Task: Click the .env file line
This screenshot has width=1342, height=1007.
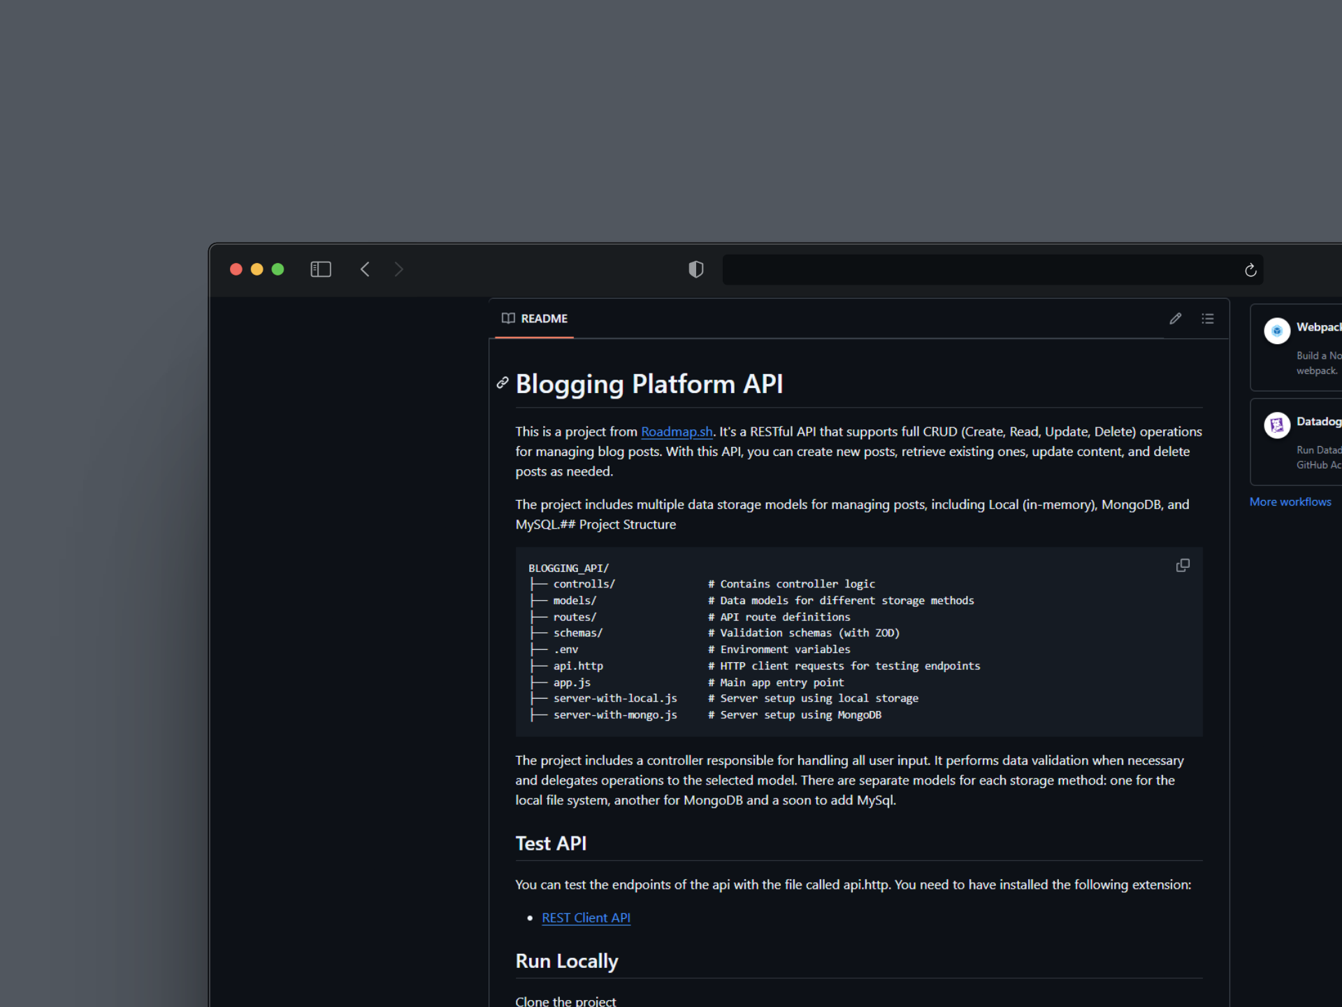Action: tap(565, 650)
